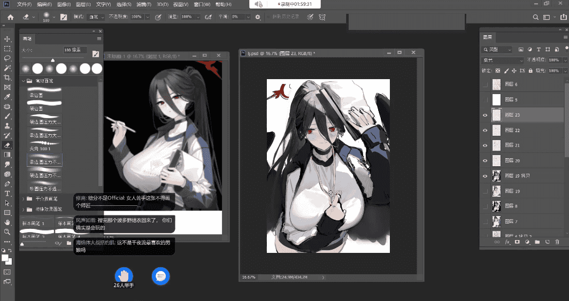Click create new group folder in Layers
Image resolution: width=569 pixels, height=301 pixels.
(537, 242)
